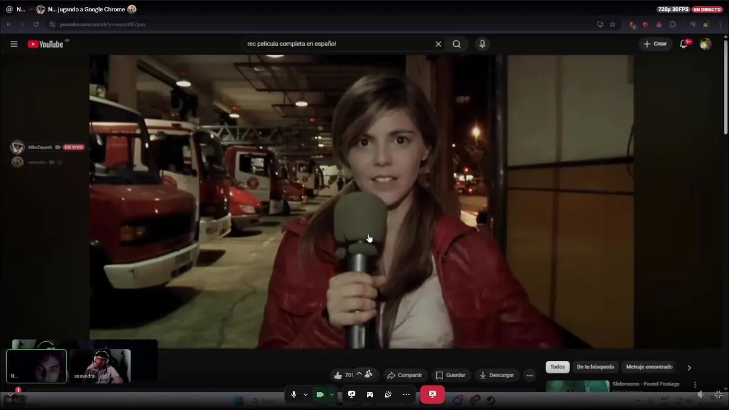This screenshot has width=729, height=410.
Task: Mute microphone in call controls
Action: tap(294, 394)
